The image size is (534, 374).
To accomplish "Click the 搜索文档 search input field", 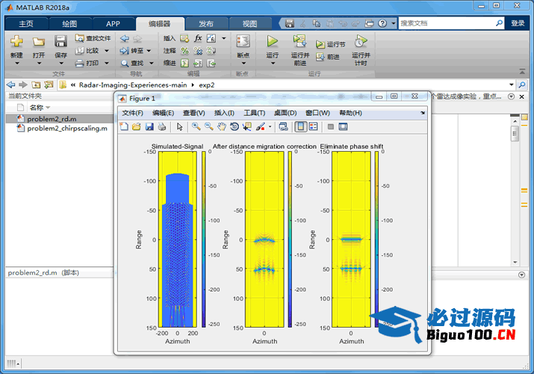I will tap(447, 23).
